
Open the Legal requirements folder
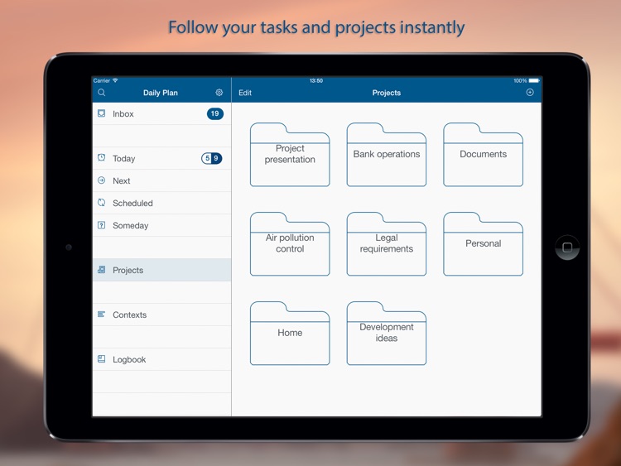point(387,244)
